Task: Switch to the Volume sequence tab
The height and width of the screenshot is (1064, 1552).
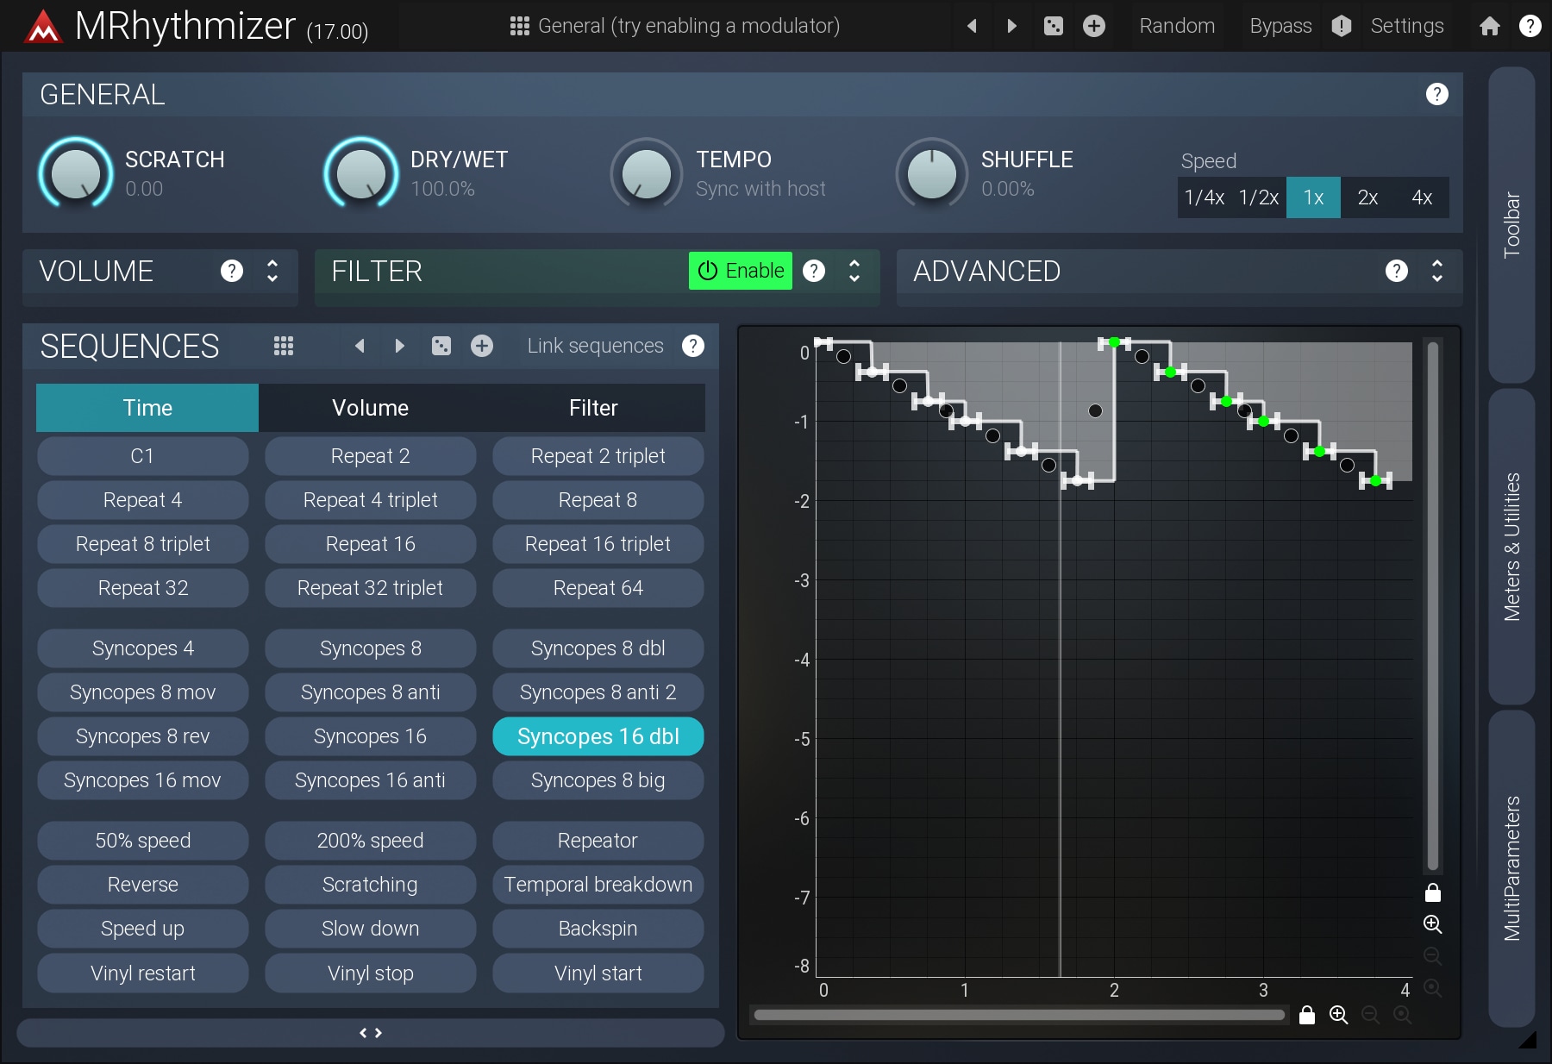Action: 370,408
